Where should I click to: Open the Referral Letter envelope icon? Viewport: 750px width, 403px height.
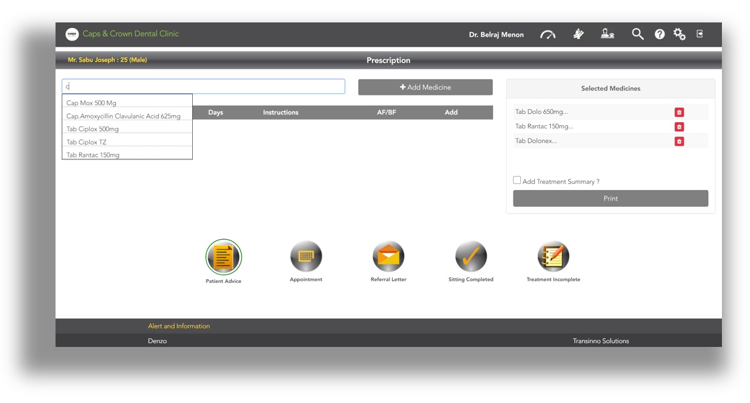coord(388,257)
